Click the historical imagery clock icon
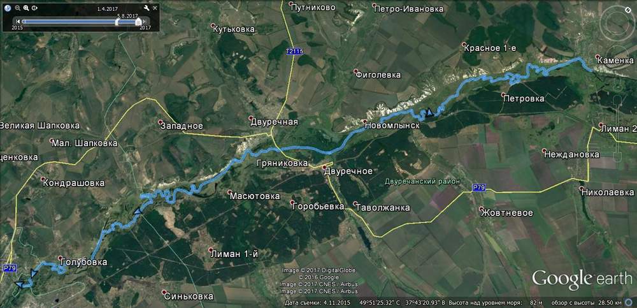The height and width of the screenshot is (308, 637). 8,8
